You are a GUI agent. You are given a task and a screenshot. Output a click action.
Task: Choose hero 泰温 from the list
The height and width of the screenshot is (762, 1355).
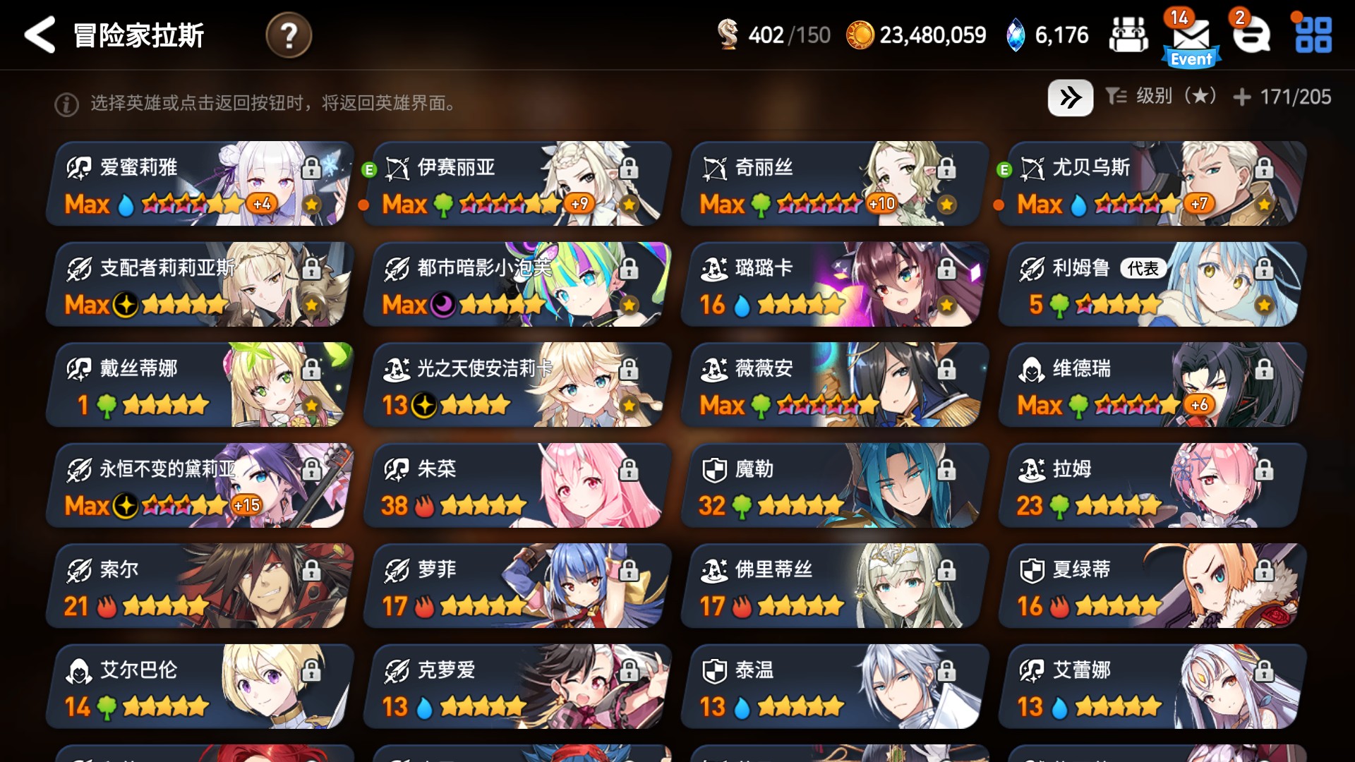click(x=834, y=687)
